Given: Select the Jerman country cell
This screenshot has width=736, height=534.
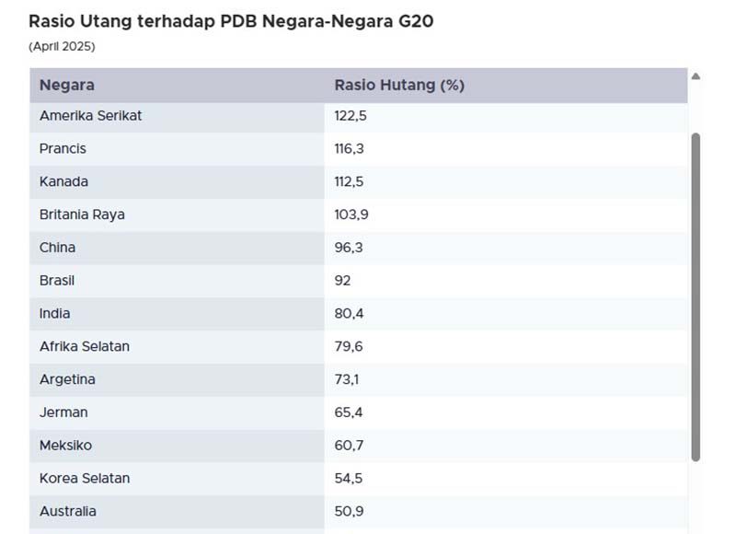Looking at the screenshot, I should point(63,412).
